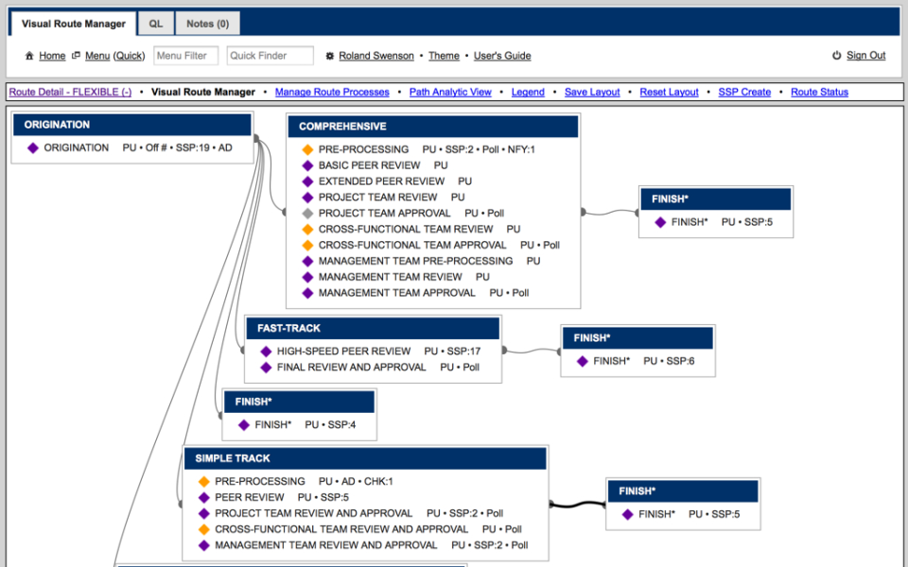
Task: Click the diamond in the FINISH* SSP:4 box
Action: [x=244, y=425]
